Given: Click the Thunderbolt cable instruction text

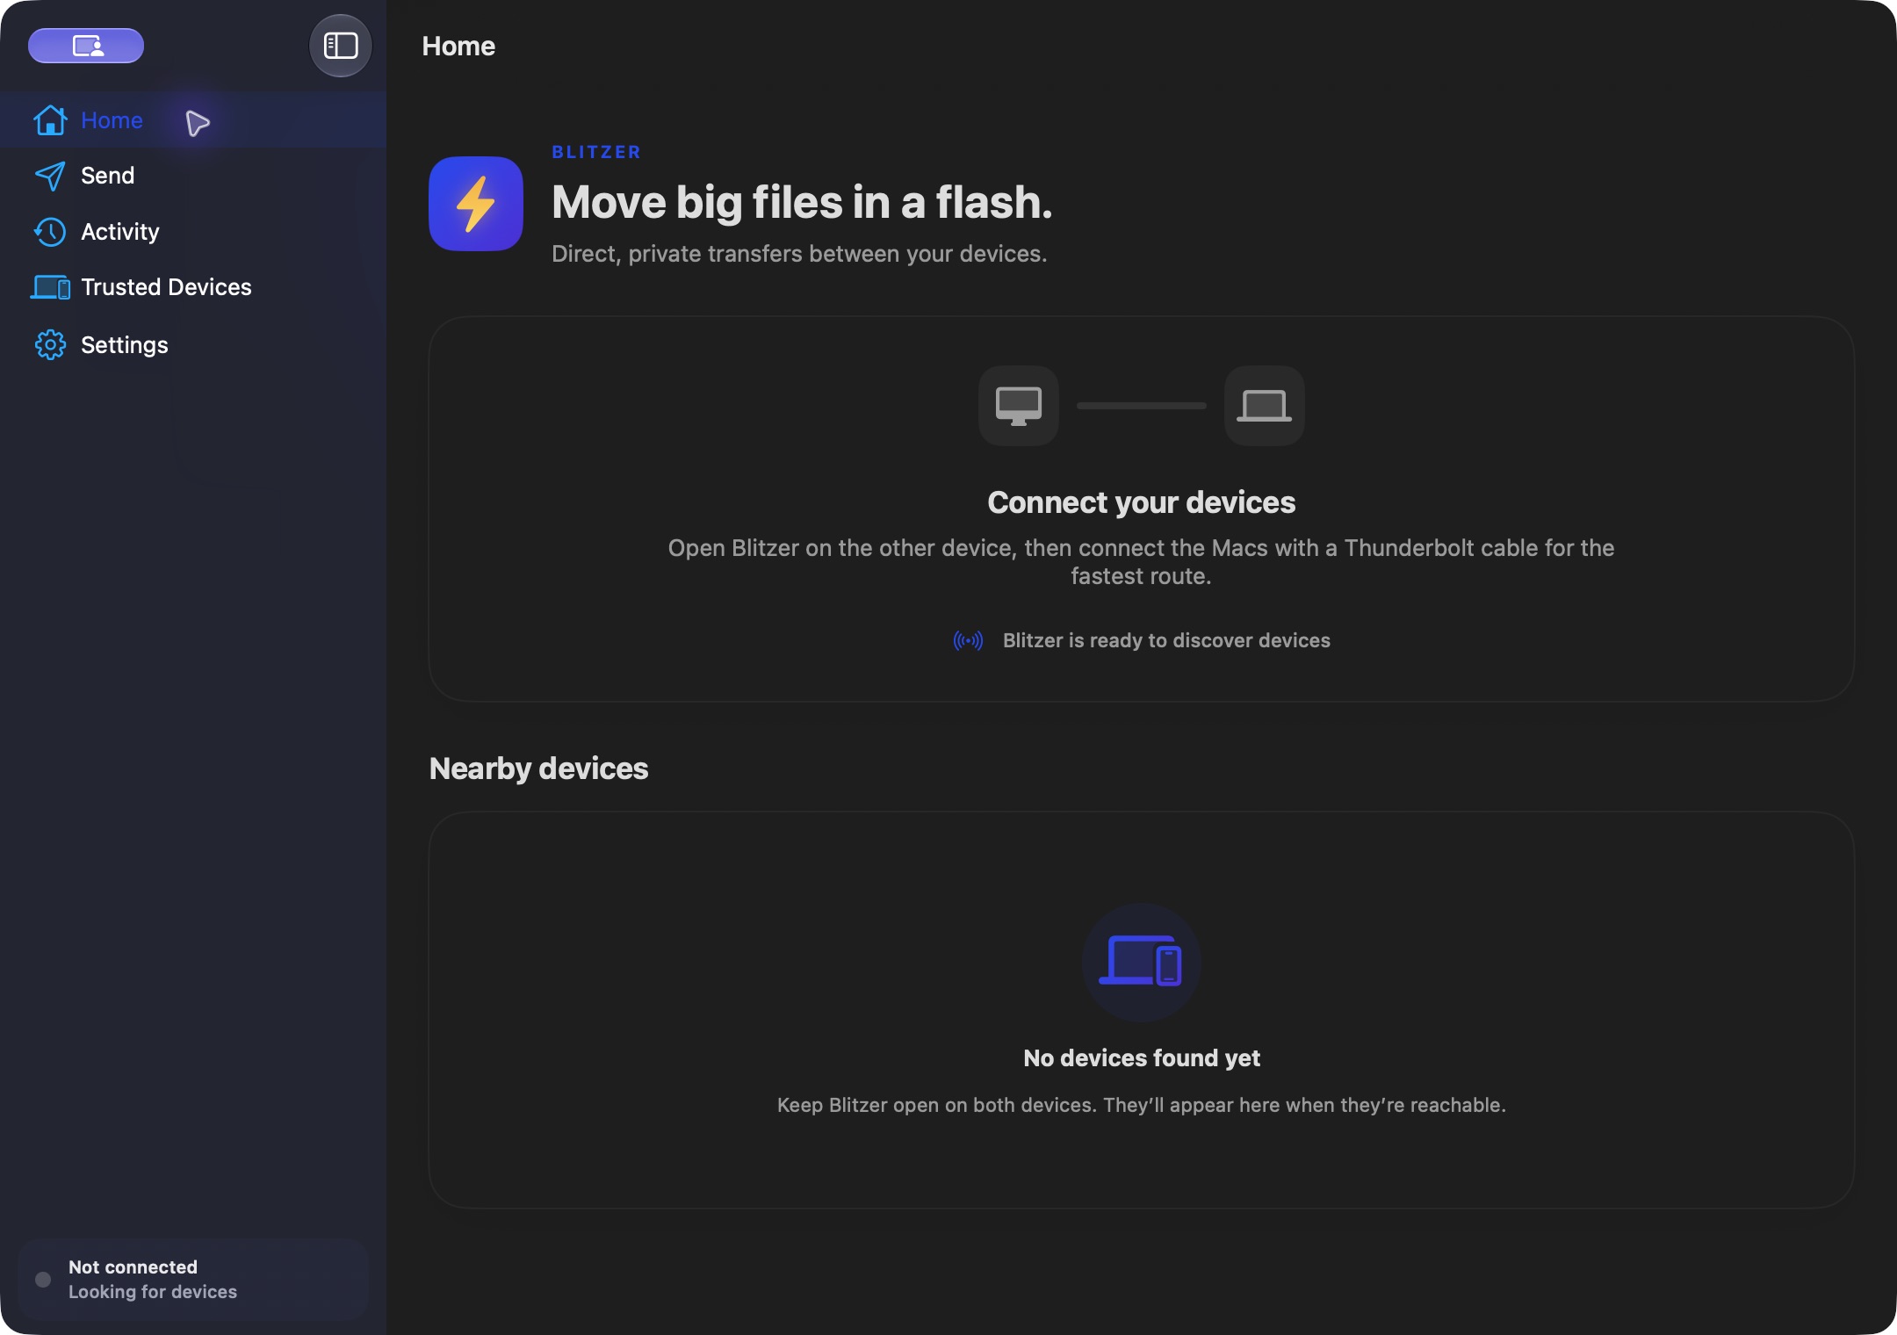Looking at the screenshot, I should point(1142,562).
